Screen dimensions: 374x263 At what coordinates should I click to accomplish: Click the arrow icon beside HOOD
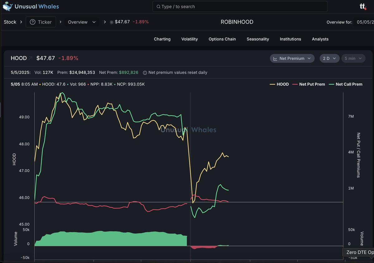tap(30, 58)
